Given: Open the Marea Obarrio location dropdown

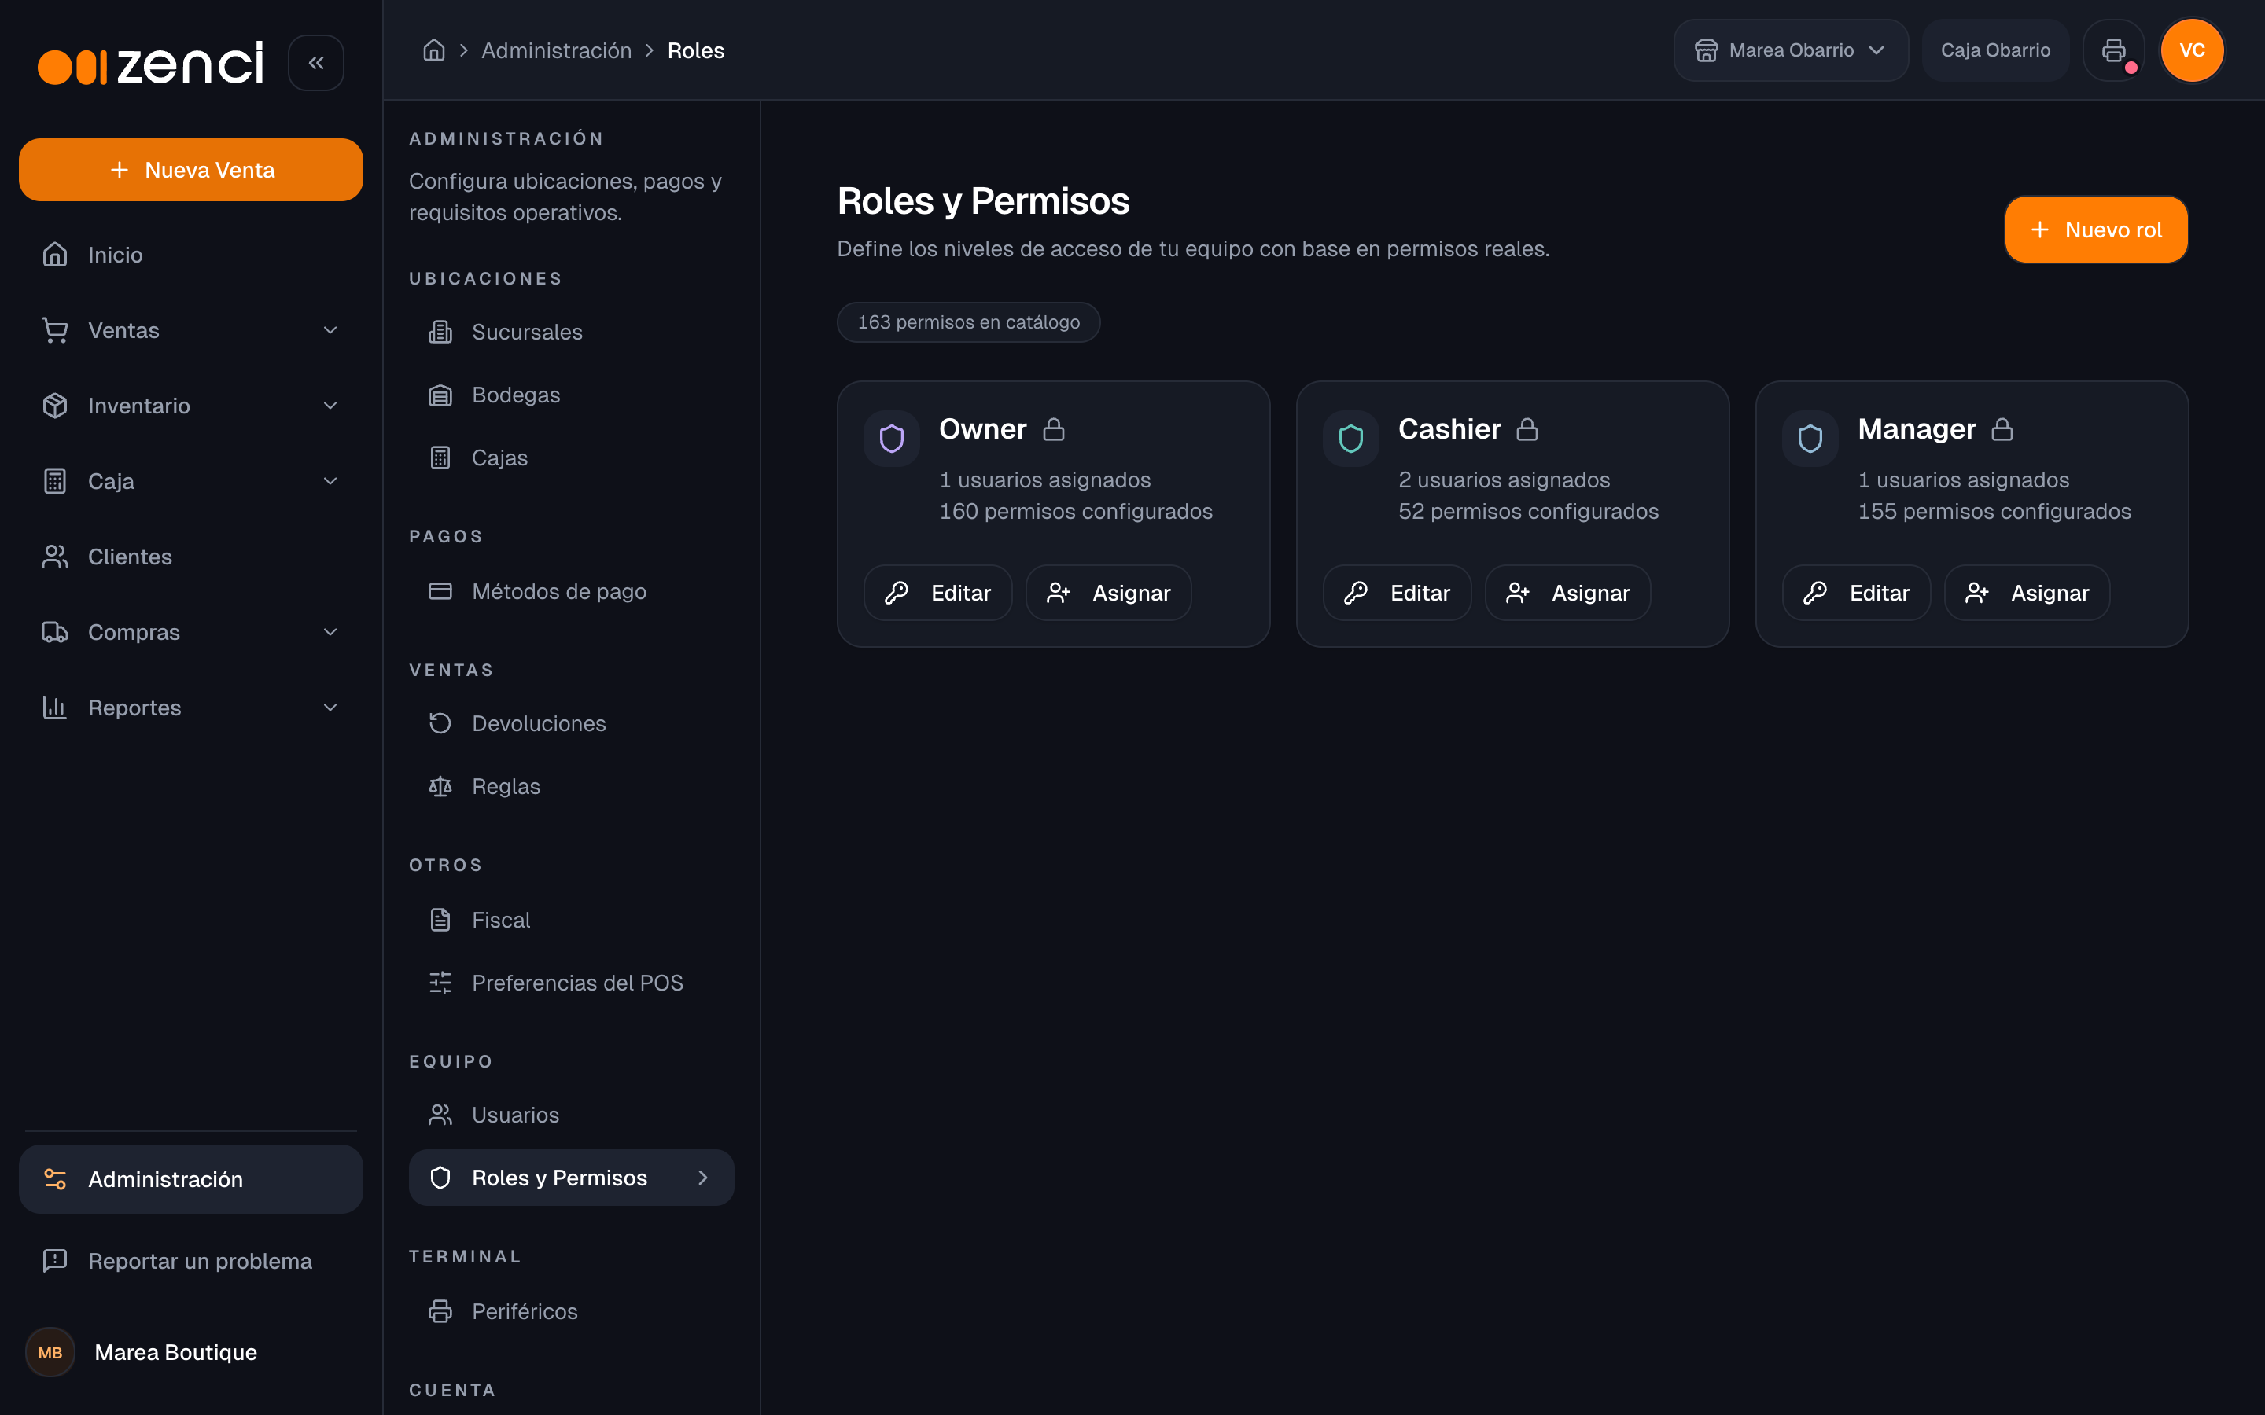Looking at the screenshot, I should pyautogui.click(x=1791, y=50).
